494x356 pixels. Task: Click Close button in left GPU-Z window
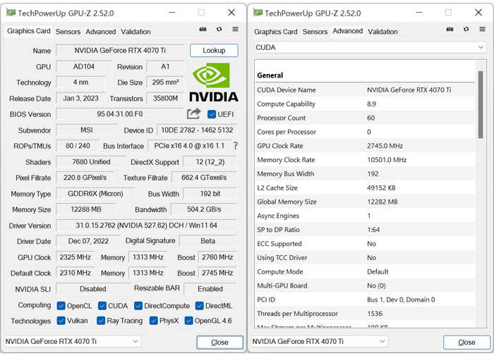point(219,342)
